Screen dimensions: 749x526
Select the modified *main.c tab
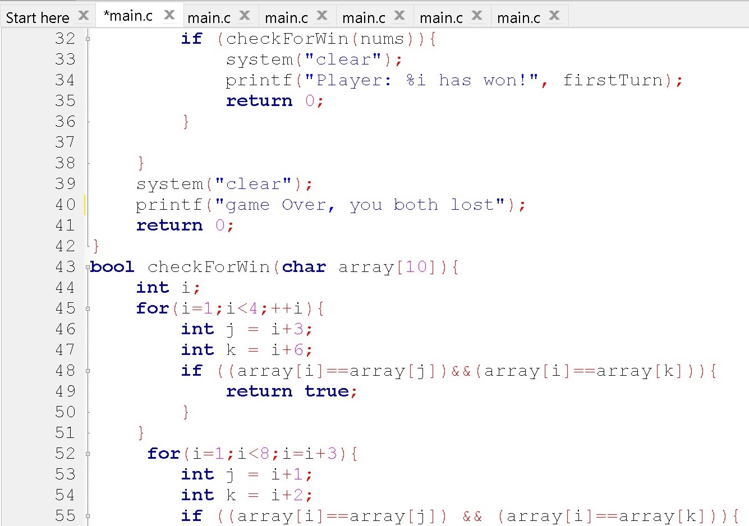128,16
